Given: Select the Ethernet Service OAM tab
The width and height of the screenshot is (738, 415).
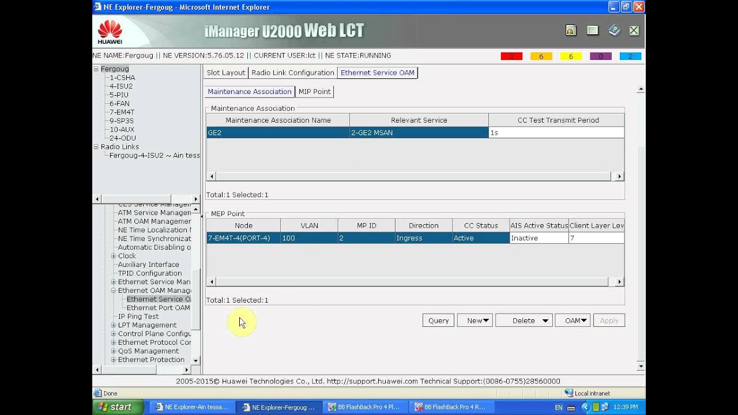Looking at the screenshot, I should pos(377,73).
